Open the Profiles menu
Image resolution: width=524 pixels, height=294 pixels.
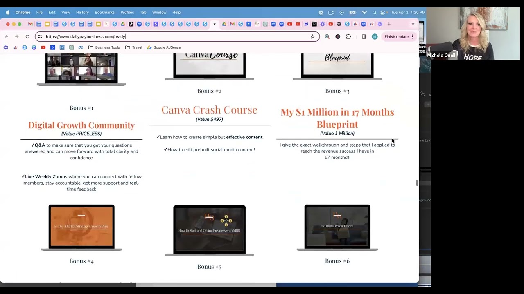127,12
